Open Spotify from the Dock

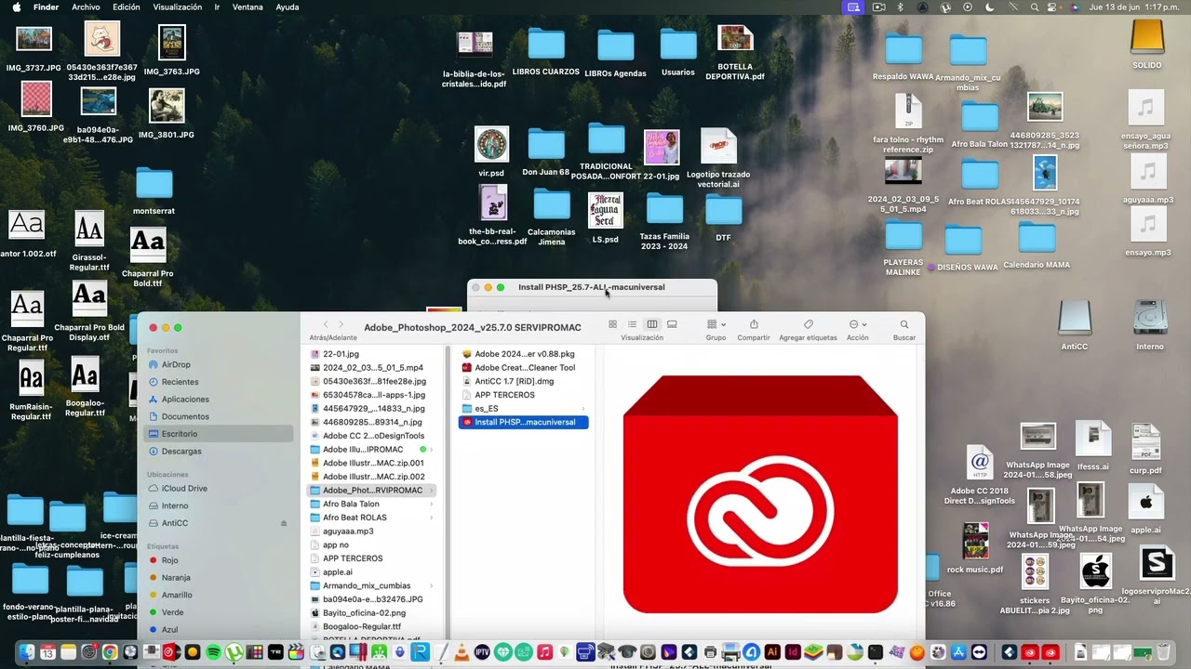pyautogui.click(x=213, y=652)
